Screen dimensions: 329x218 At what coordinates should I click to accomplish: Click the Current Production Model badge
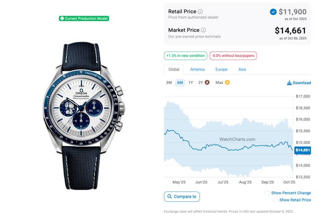click(84, 19)
